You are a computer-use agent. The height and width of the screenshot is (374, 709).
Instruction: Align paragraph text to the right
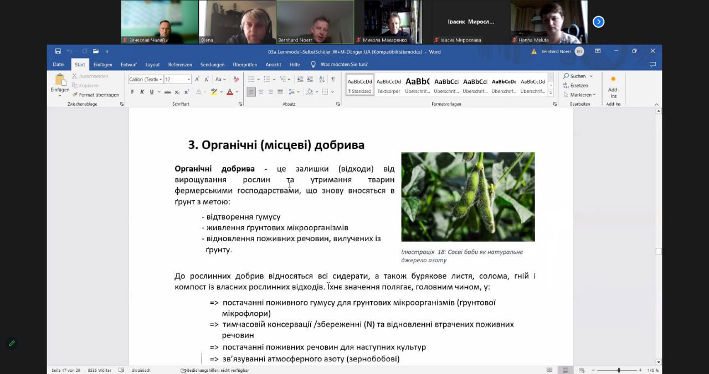coord(270,92)
